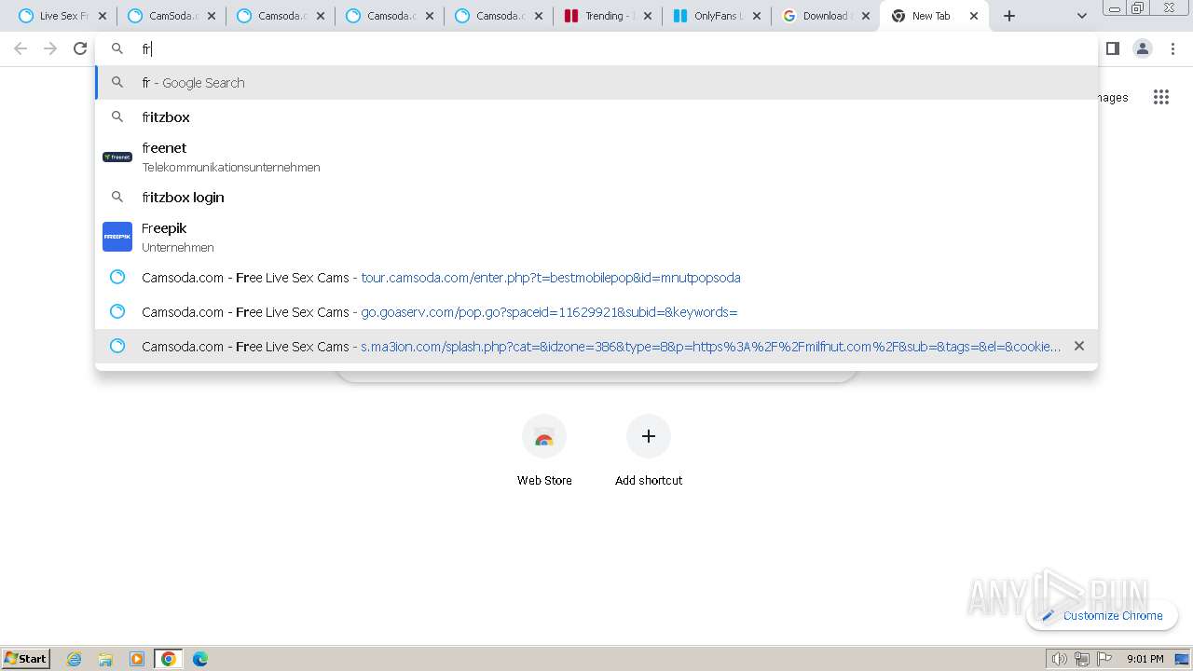Open Windows Media Player from the taskbar
The image size is (1193, 671).
coord(137,659)
